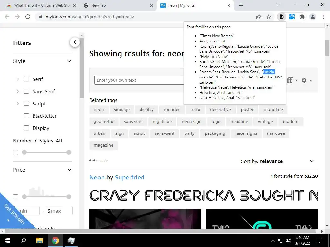Viewport: 330px width, 247px height.
Task: Click the magazine related tag
Action: point(103,145)
